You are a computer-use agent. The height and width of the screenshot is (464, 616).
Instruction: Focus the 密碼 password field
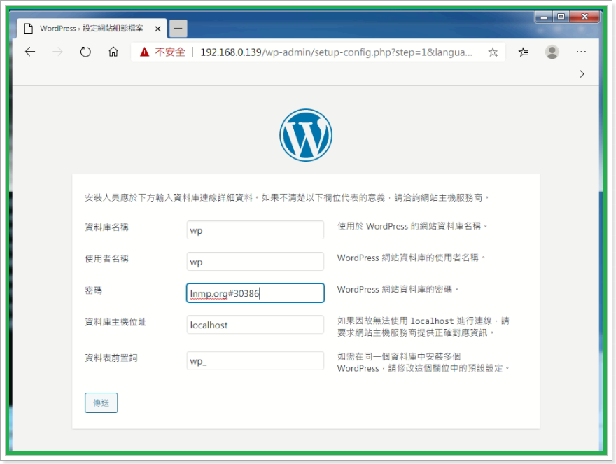[x=255, y=293]
